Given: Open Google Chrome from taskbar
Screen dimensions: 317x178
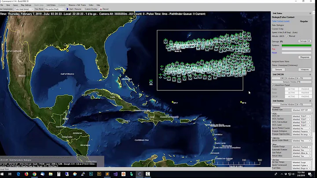Looking at the screenshot, I should point(35,174).
